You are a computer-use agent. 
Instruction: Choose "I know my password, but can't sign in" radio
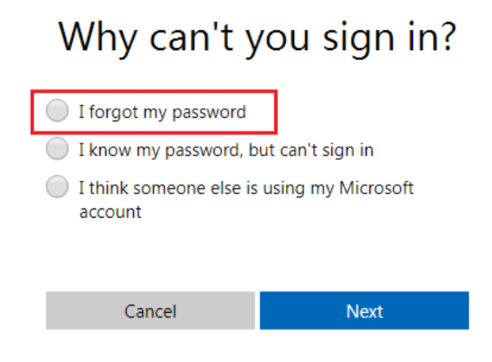pos(58,150)
